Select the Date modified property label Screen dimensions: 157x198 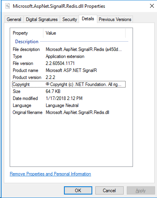coord(25,98)
